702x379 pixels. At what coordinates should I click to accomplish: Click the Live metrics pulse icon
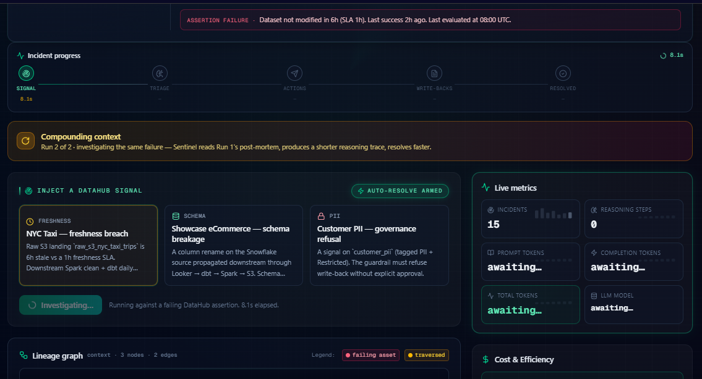click(486, 187)
